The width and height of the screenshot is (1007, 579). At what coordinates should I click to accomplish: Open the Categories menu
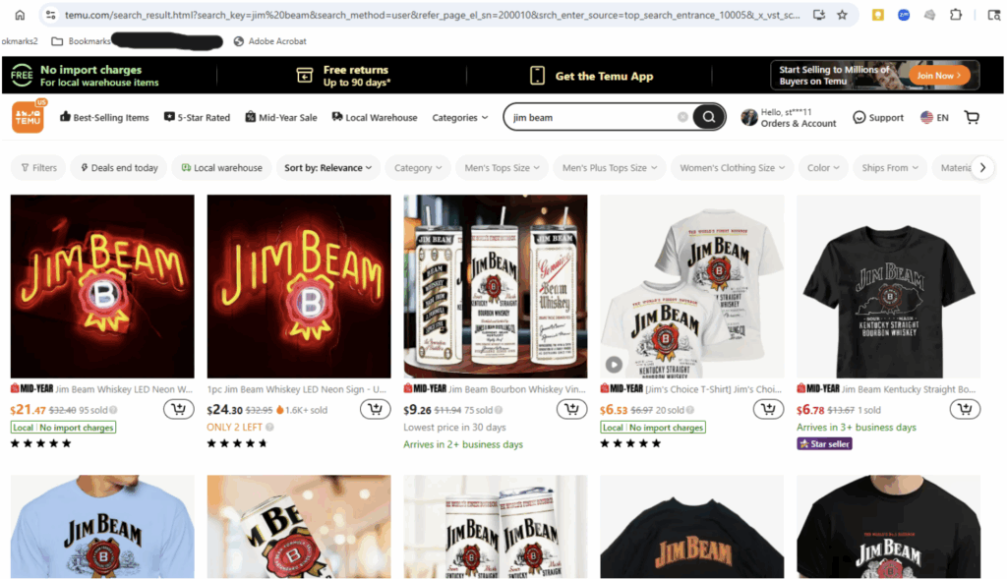click(460, 117)
